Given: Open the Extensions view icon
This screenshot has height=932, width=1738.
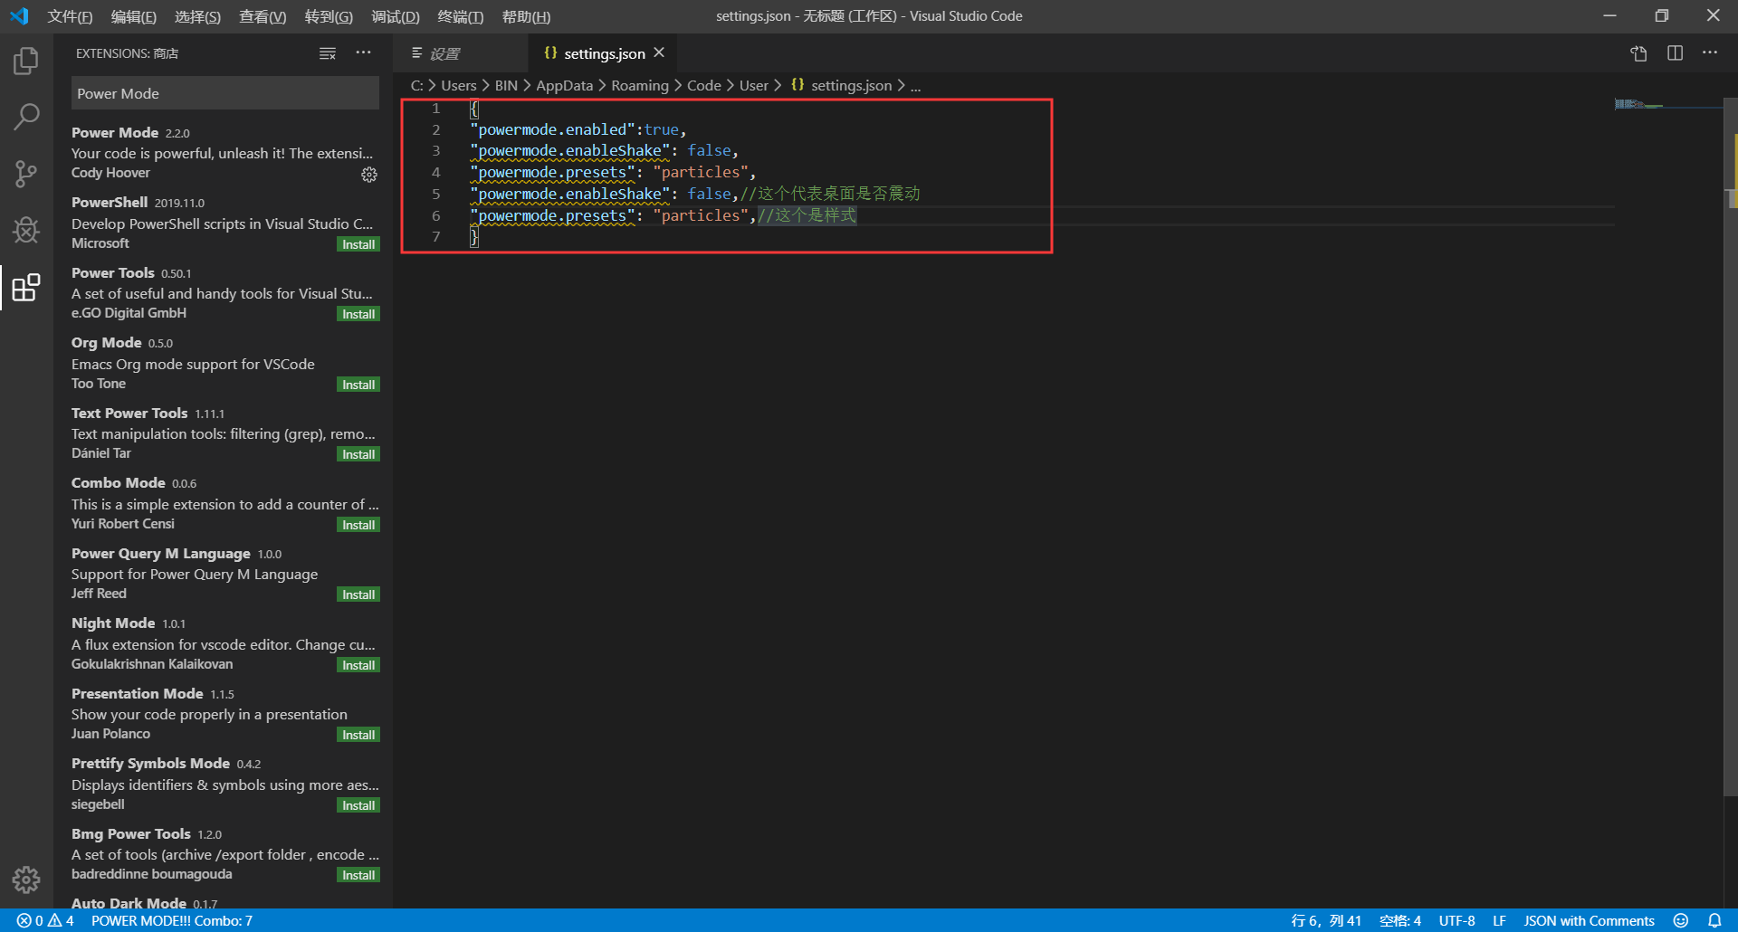Looking at the screenshot, I should 24,288.
